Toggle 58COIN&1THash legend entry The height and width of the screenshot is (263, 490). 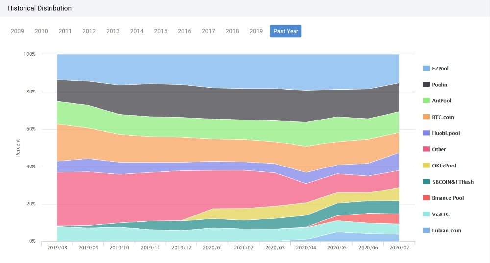[x=448, y=182]
